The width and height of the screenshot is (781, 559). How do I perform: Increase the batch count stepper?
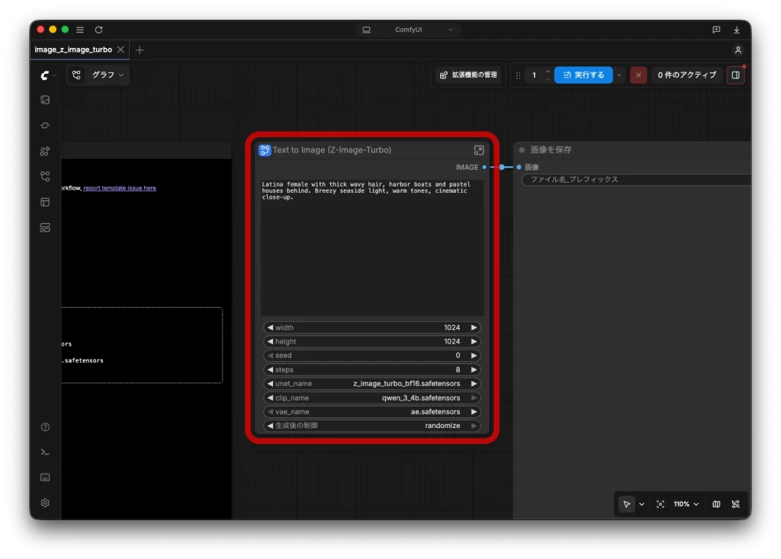pyautogui.click(x=548, y=72)
